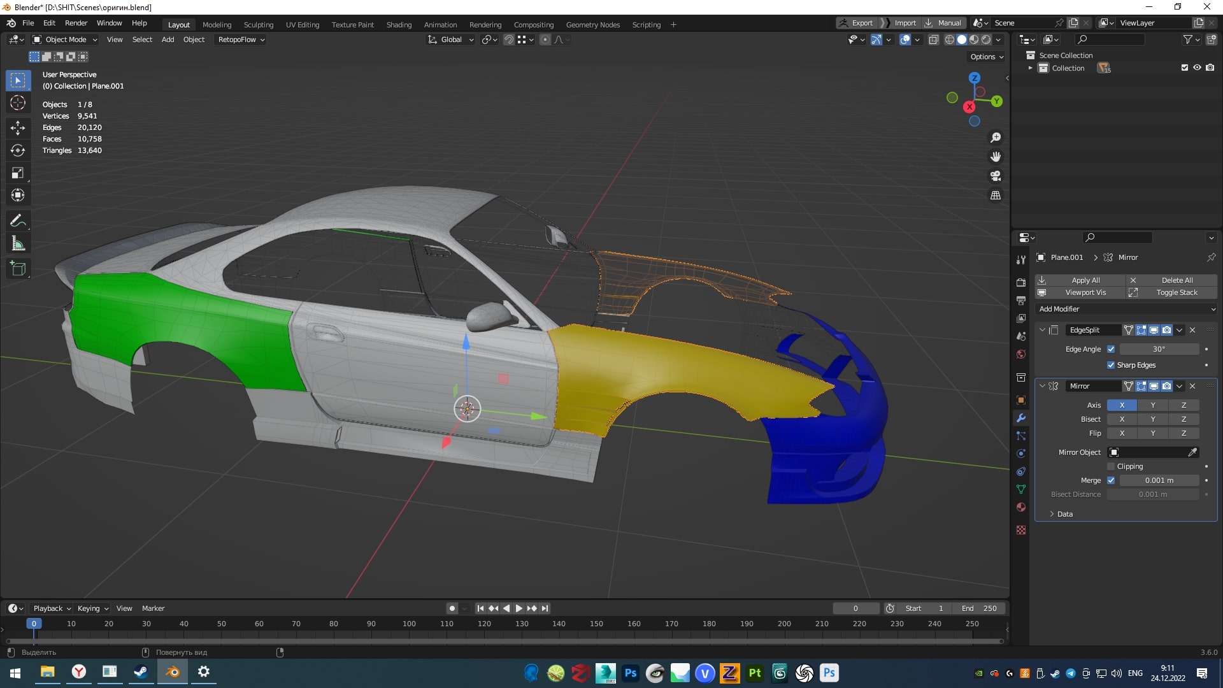Screen dimensions: 1223x688
Task: Uncheck the Sharp Edges checkbox
Action: (x=1111, y=365)
